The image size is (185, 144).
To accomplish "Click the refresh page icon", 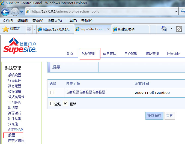I will click(183, 11).
